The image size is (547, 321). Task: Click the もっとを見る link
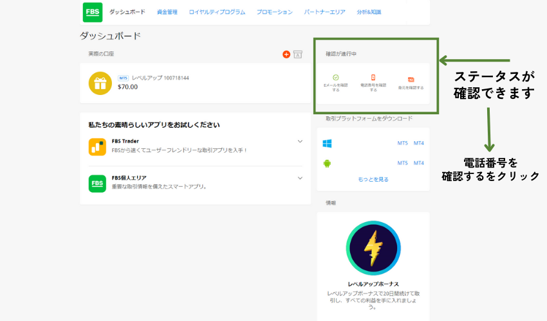point(373,179)
